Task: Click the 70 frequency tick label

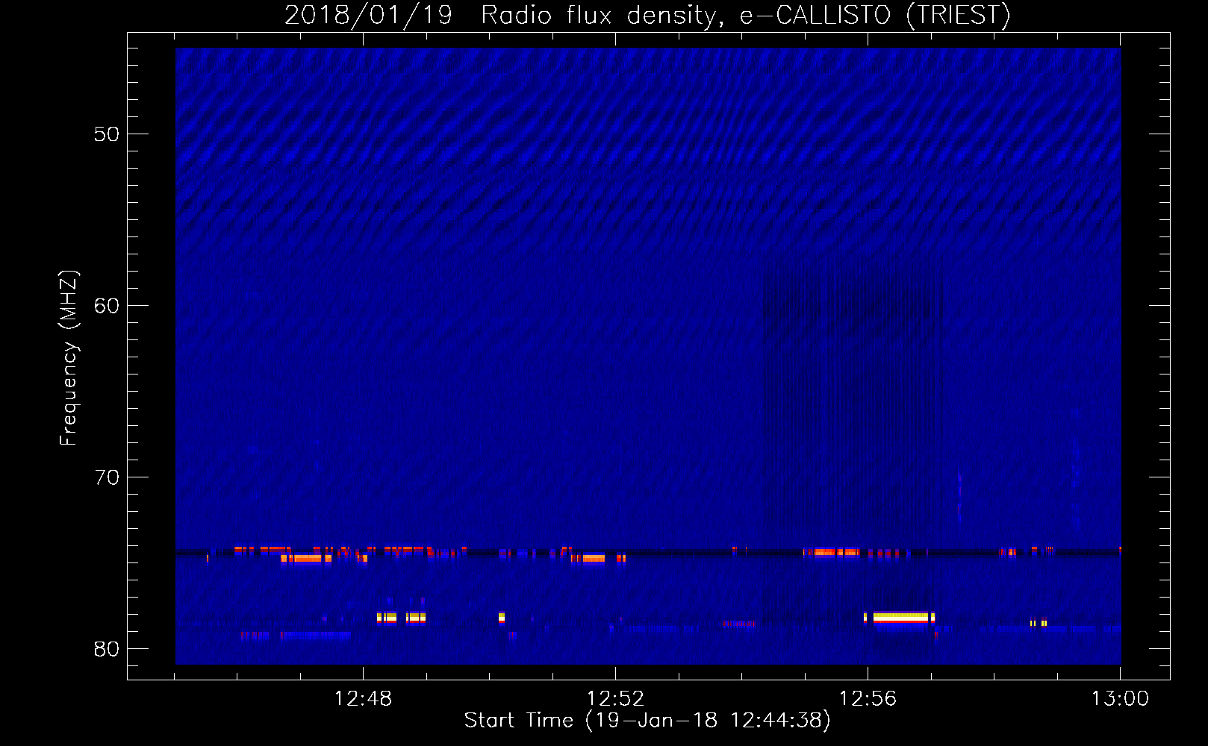Action: click(107, 477)
